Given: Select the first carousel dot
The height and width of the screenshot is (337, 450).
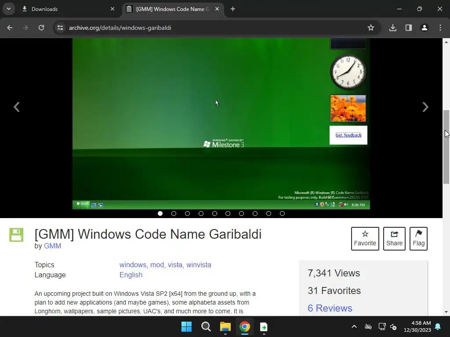Looking at the screenshot, I should (160, 214).
